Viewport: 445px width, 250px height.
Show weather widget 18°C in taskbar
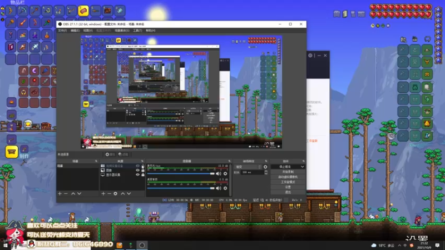tap(383, 246)
